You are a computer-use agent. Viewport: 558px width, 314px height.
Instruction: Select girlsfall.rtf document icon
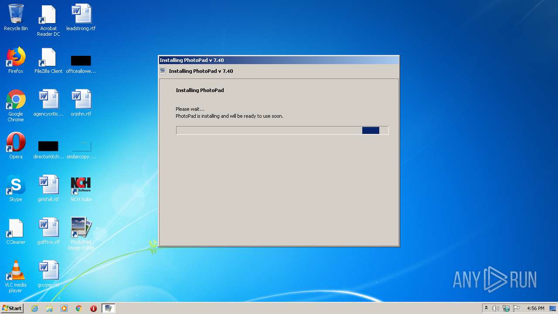pyautogui.click(x=48, y=188)
